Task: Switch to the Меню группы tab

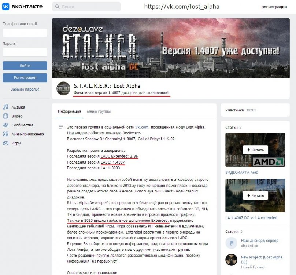Action: (x=99, y=111)
